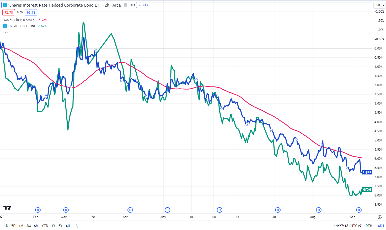Select the 5Y time range
This screenshot has height=230, width=386.
point(60,226)
